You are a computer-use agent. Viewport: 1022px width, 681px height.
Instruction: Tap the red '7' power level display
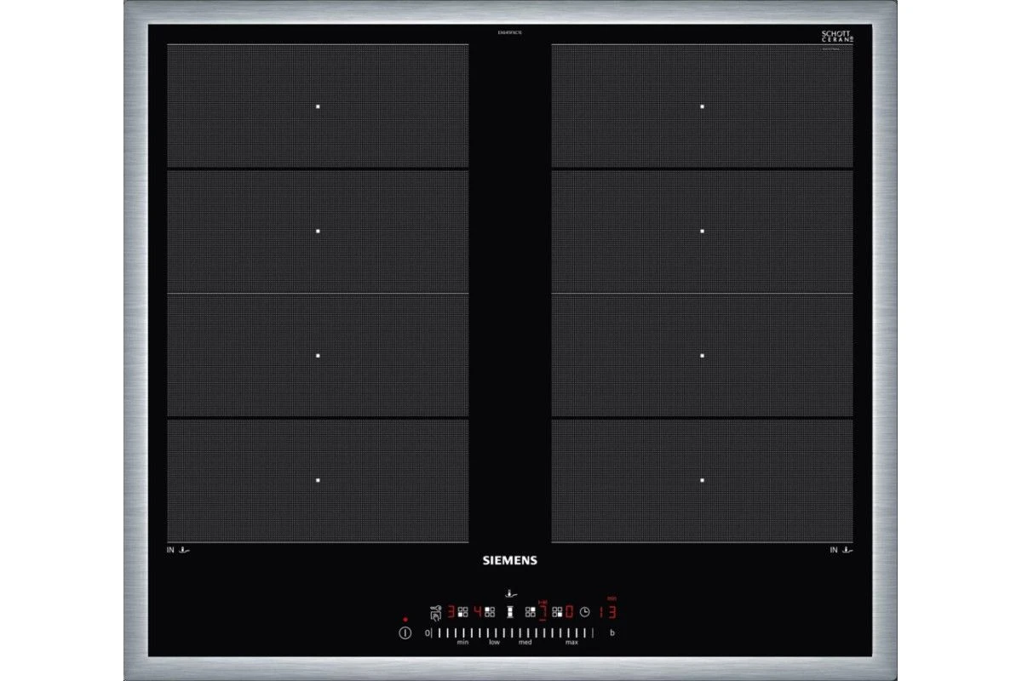click(x=543, y=611)
